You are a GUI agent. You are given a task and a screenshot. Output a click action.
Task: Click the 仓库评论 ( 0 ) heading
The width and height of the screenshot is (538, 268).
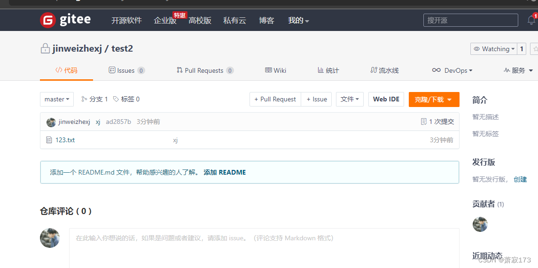click(66, 211)
